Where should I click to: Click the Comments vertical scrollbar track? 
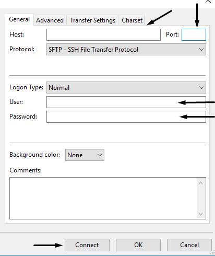coord(200,199)
